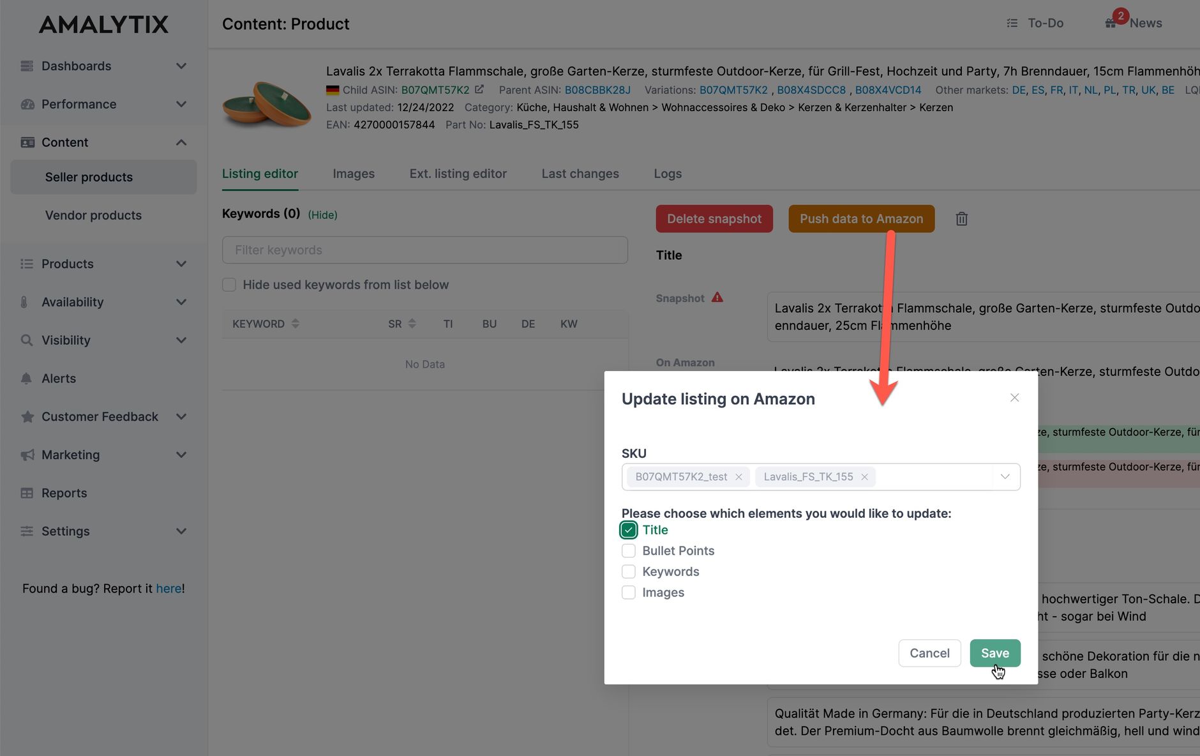Image resolution: width=1200 pixels, height=756 pixels.
Task: Open child ASIN external link icon
Action: (x=479, y=89)
